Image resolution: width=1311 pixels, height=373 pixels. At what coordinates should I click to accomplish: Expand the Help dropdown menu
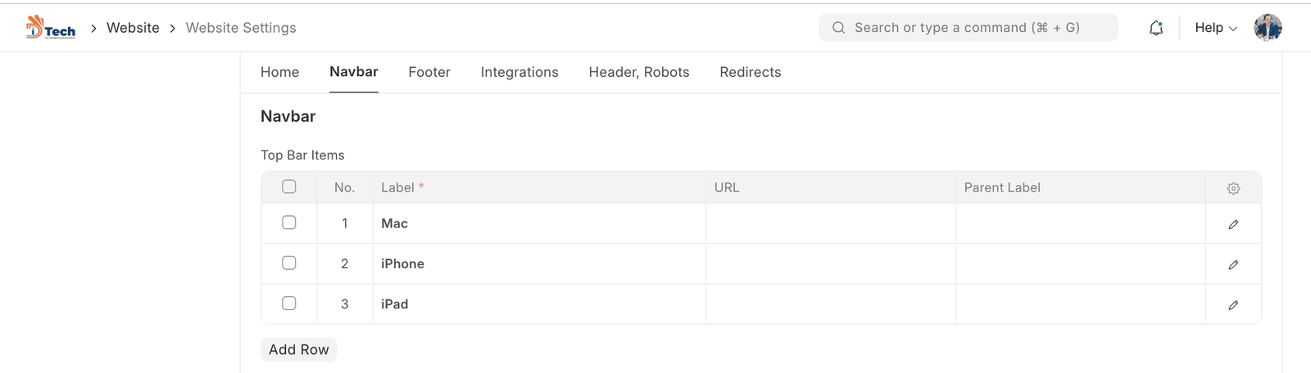pos(1215,28)
